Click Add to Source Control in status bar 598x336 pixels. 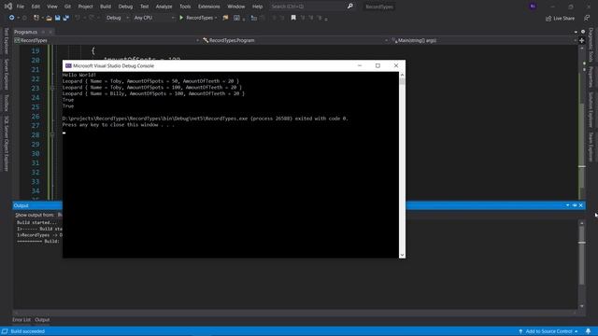click(548, 331)
